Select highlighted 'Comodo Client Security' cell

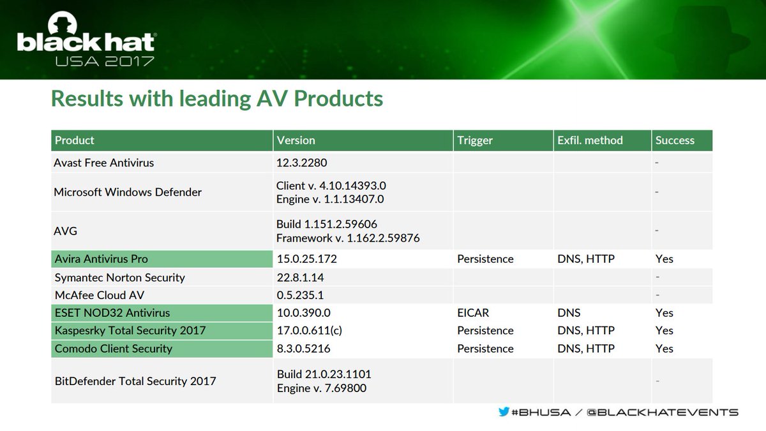coord(162,348)
